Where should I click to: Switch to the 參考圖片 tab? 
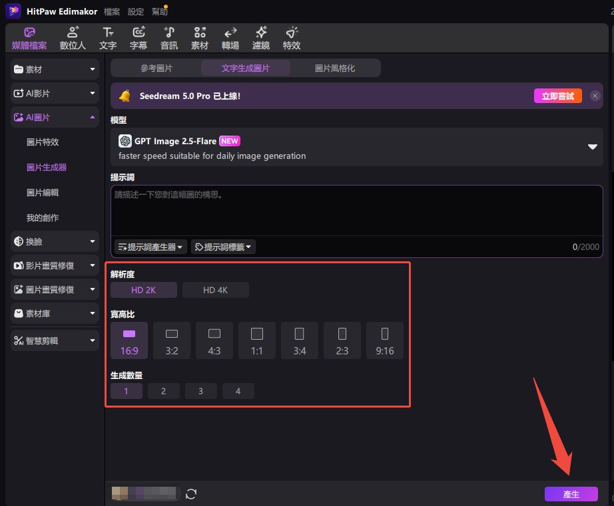[156, 68]
